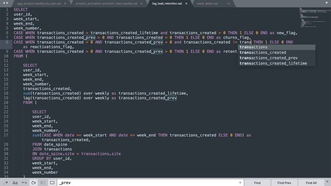
Task: Click line number 8 in the gutter
Action: coord(7,42)
